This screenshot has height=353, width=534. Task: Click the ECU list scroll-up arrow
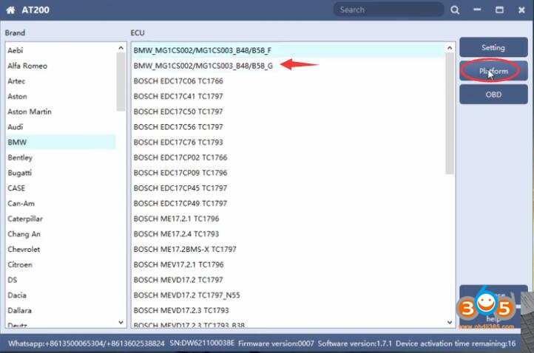pos(450,48)
